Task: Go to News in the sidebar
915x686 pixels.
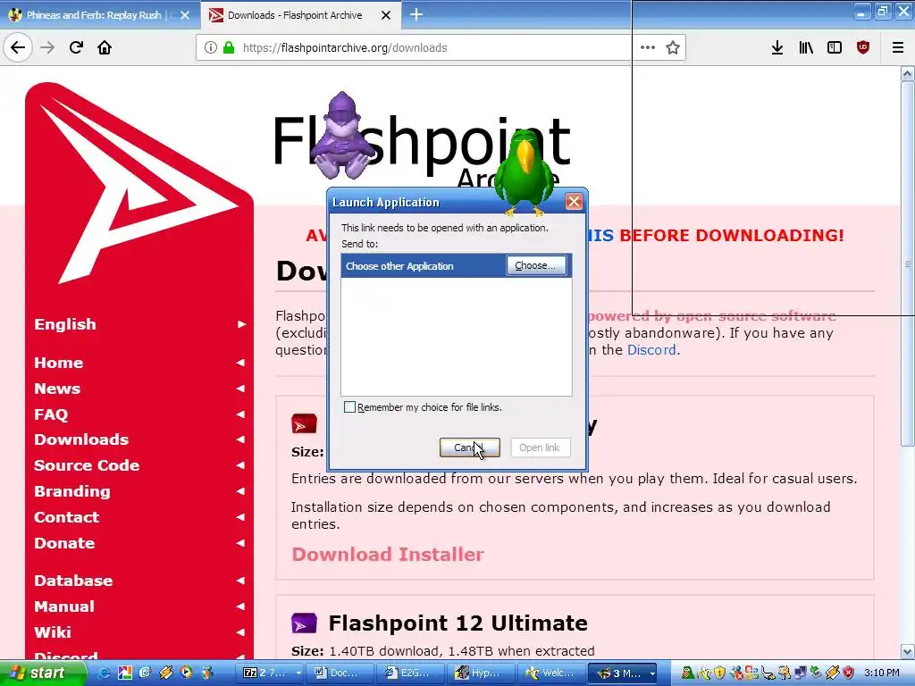Action: pyautogui.click(x=57, y=389)
